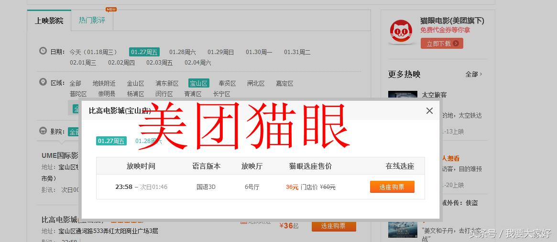This screenshot has width=557, height=242.
Task: Click 免费代金券等你拿 promo text
Action: click(x=445, y=30)
